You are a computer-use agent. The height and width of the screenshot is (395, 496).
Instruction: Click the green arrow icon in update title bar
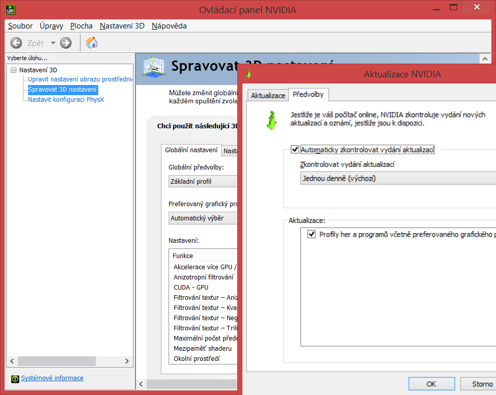pyautogui.click(x=249, y=74)
